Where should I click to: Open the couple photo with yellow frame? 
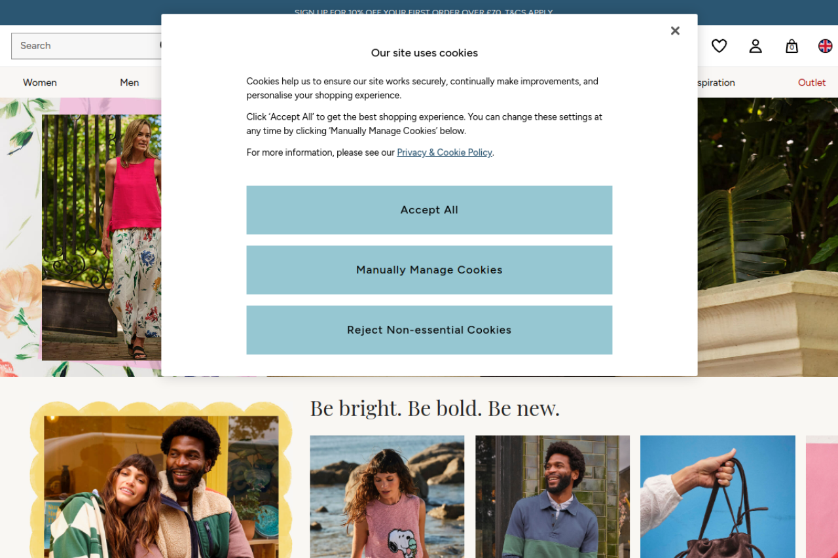point(161,480)
